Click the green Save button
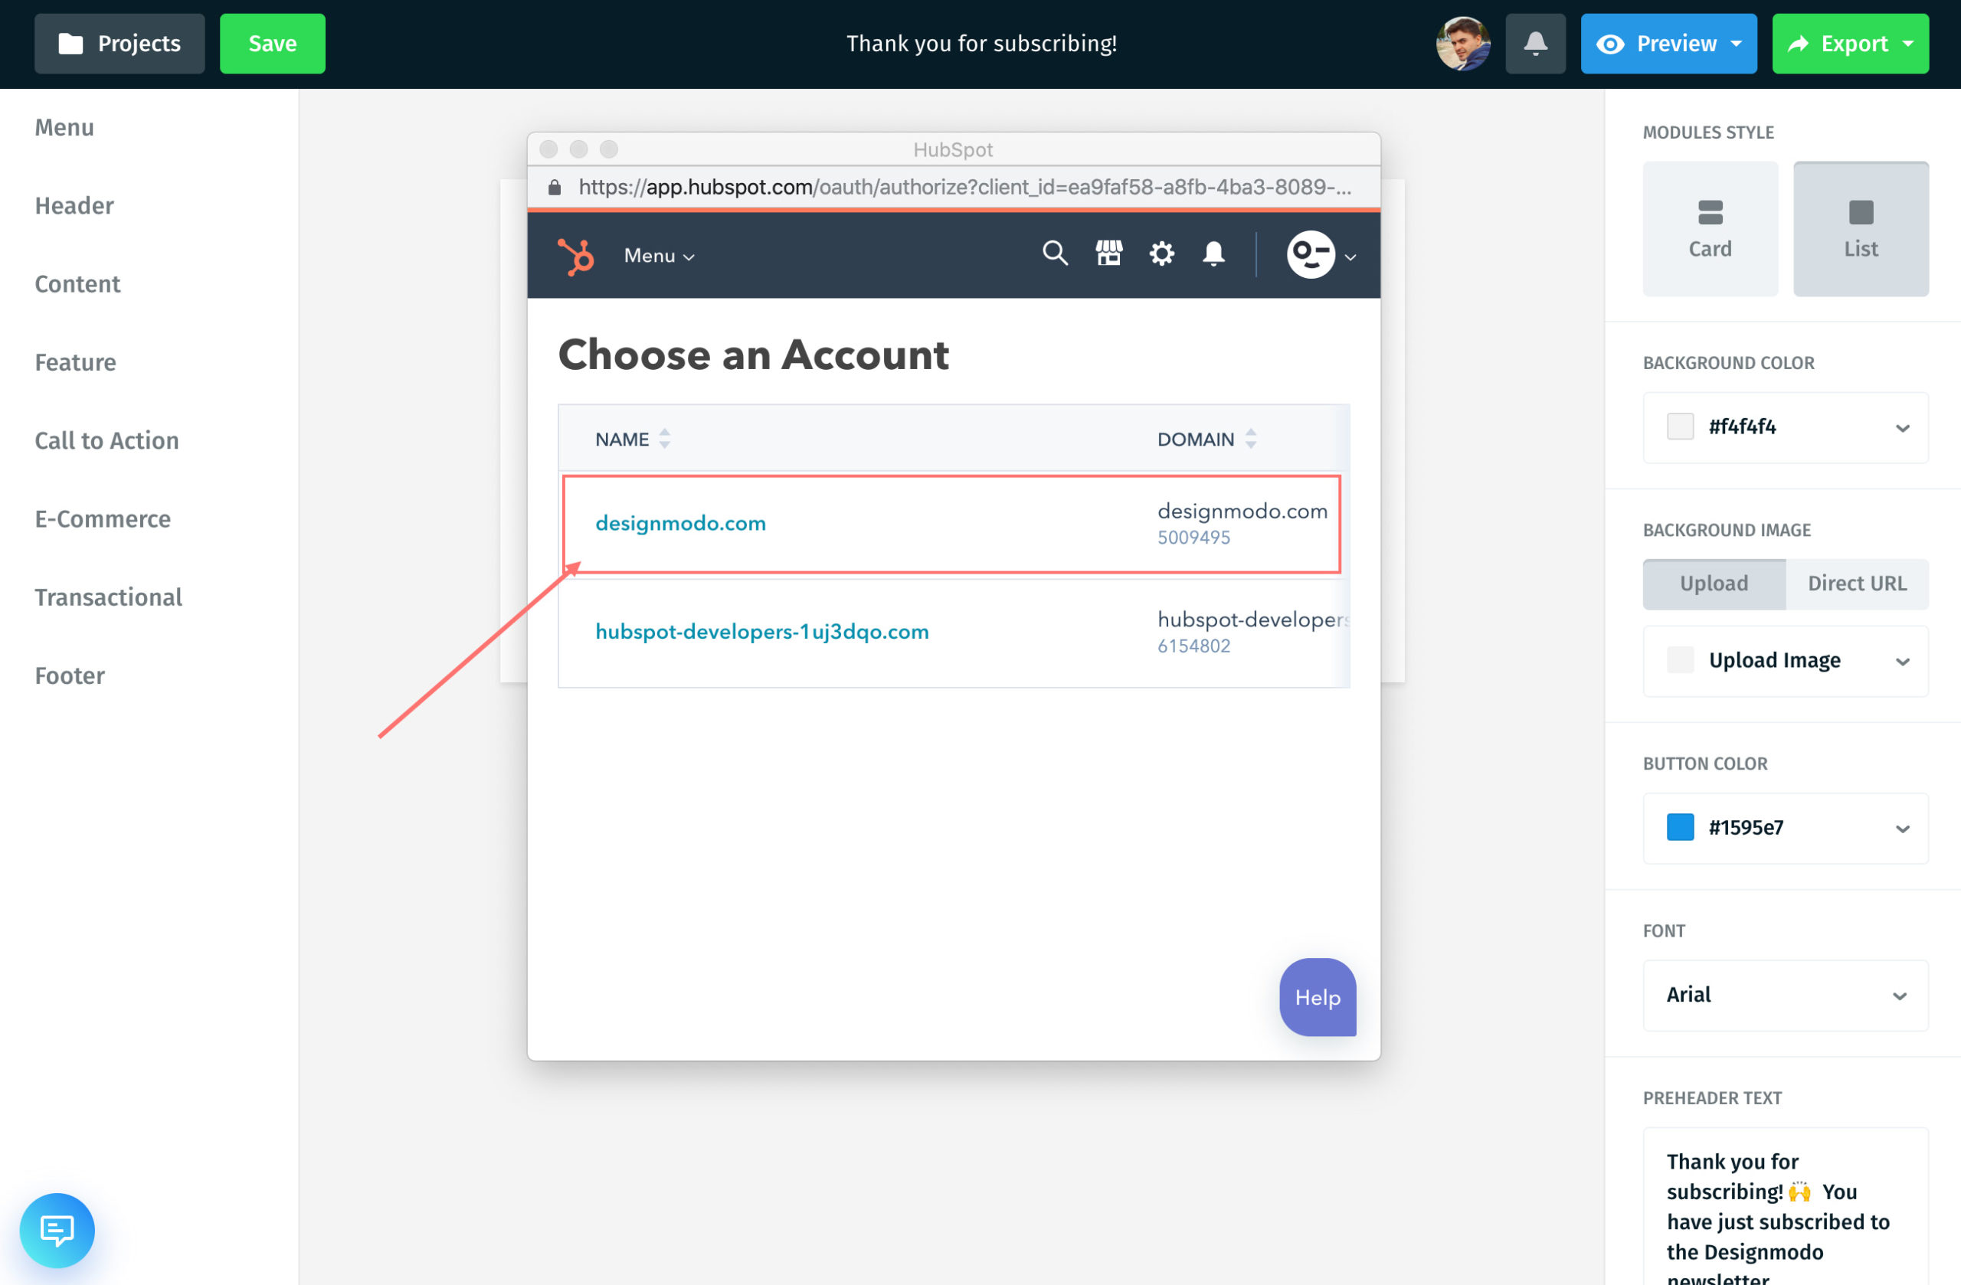The height and width of the screenshot is (1285, 1961). [272, 44]
